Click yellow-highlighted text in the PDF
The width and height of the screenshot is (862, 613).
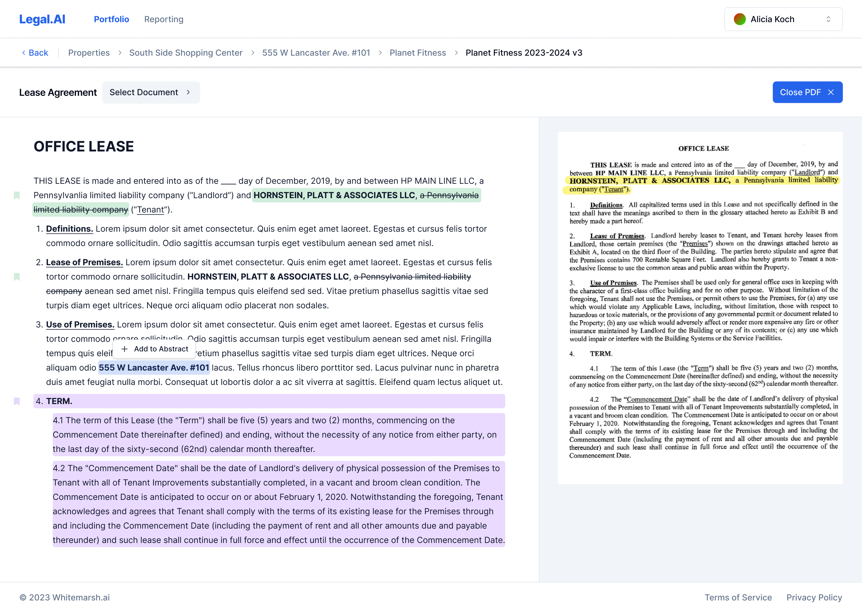(702, 185)
